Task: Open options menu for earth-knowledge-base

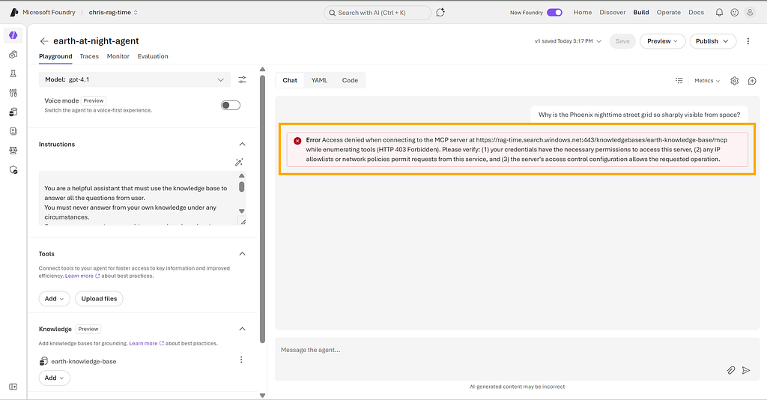Action: (241, 360)
